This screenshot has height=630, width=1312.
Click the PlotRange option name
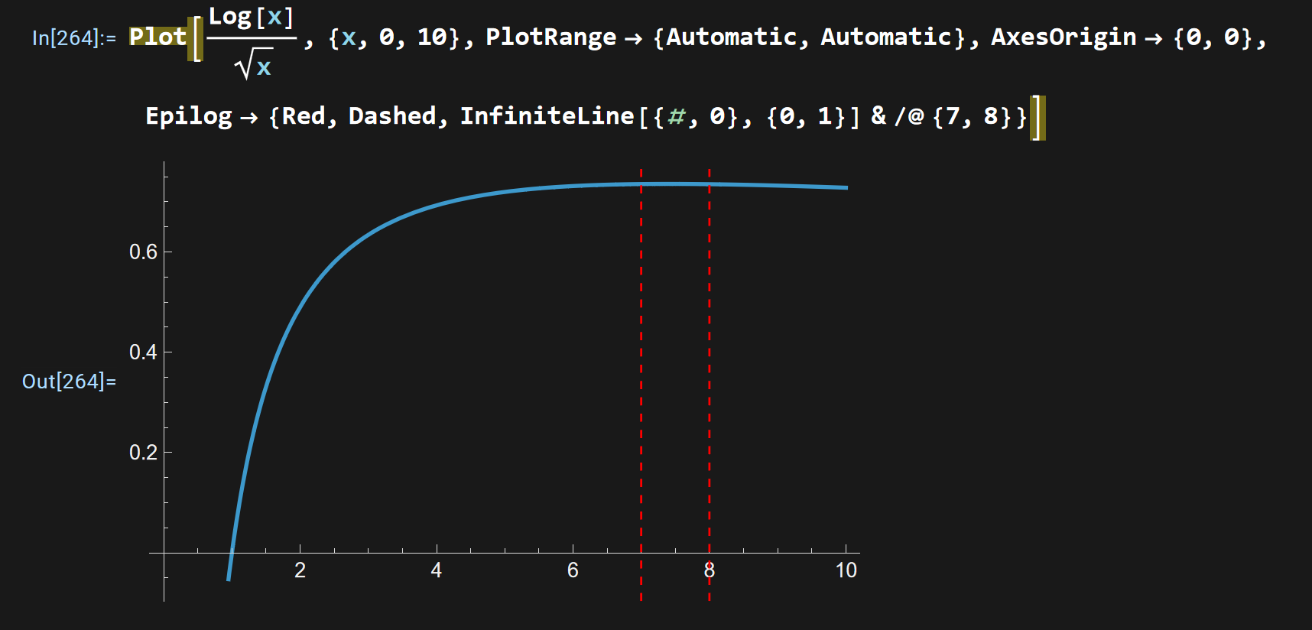pos(550,37)
